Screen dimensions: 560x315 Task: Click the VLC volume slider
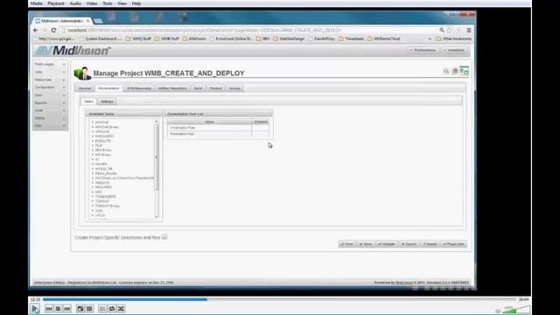(x=516, y=310)
